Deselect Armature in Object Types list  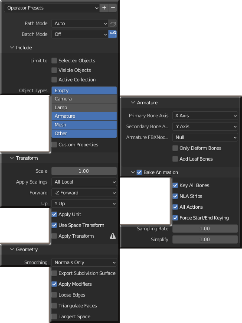coord(84,116)
